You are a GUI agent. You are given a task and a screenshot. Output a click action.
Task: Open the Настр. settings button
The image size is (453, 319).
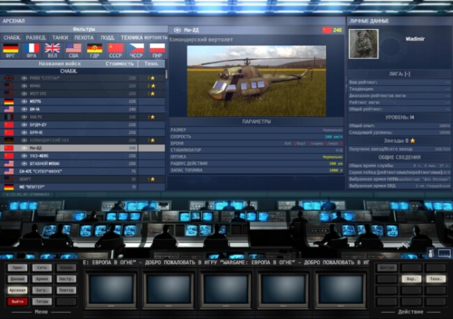[66, 279]
